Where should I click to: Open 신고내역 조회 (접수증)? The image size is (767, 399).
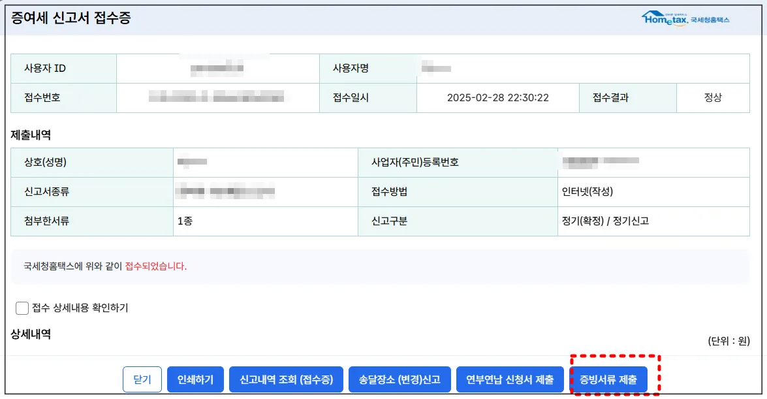(x=285, y=379)
